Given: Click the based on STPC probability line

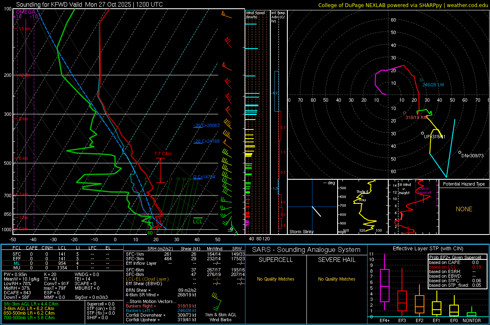Looking at the screenshot, I should pyautogui.click(x=455, y=281).
